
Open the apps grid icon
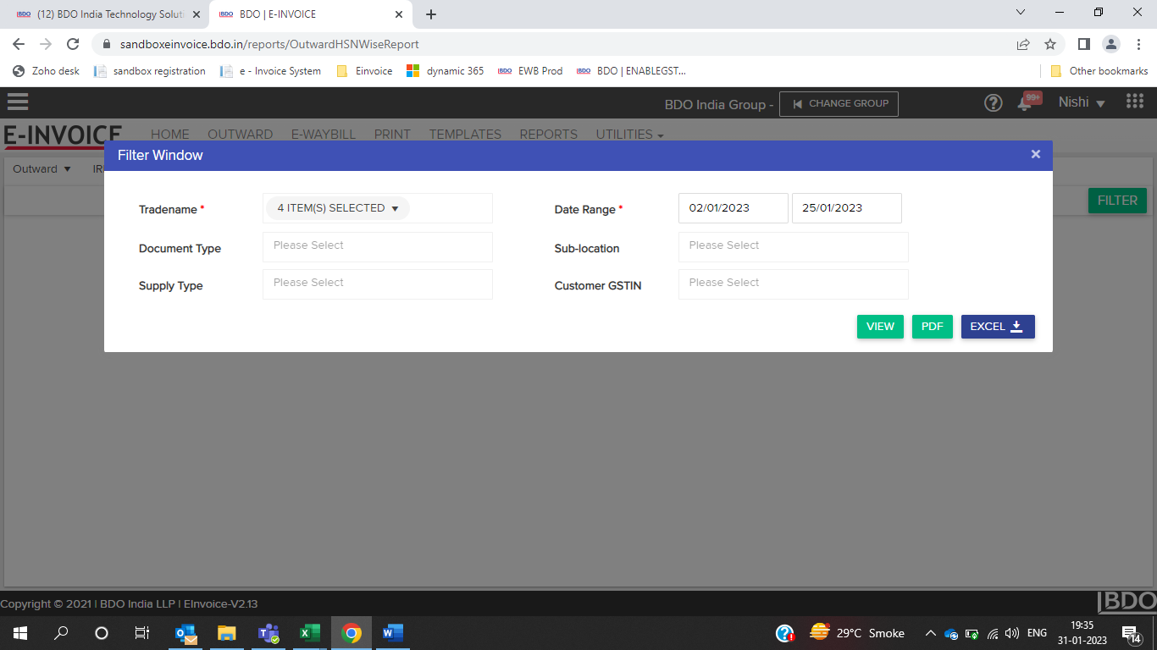point(1134,102)
